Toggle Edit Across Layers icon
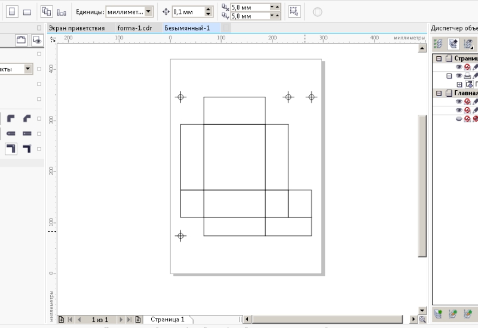Screen dimensions: 478x328 tap(453, 44)
